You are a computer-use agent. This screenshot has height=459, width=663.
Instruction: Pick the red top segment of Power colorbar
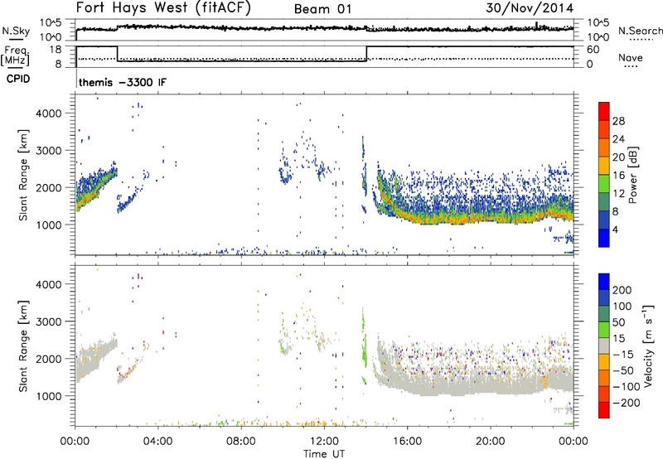pos(604,112)
